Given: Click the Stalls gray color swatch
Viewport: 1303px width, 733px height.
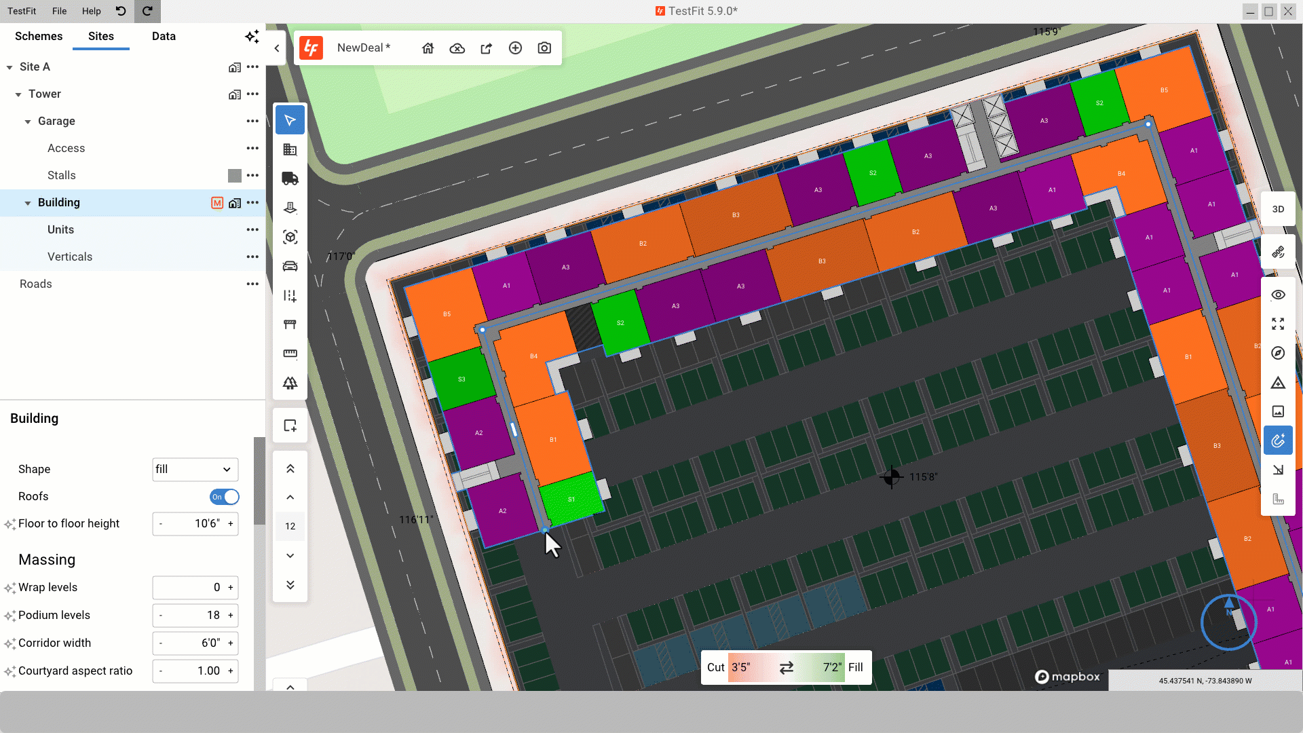Looking at the screenshot, I should pos(235,176).
